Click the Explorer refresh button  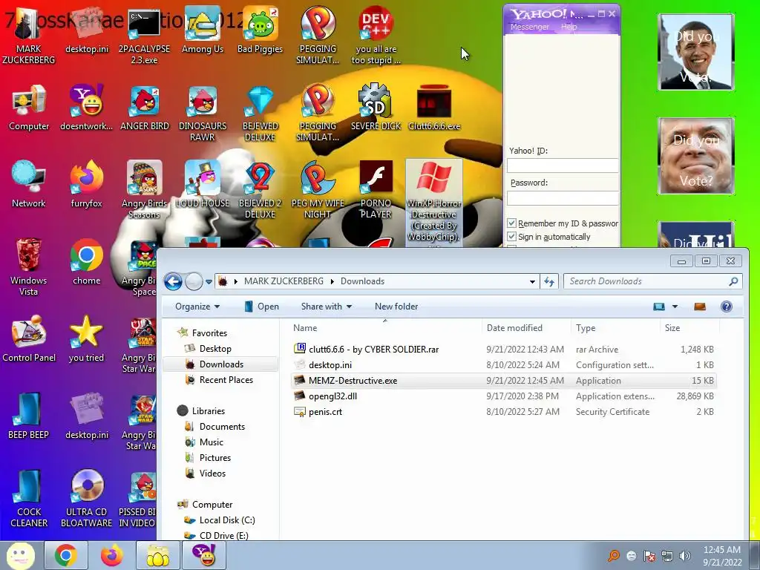tap(549, 281)
